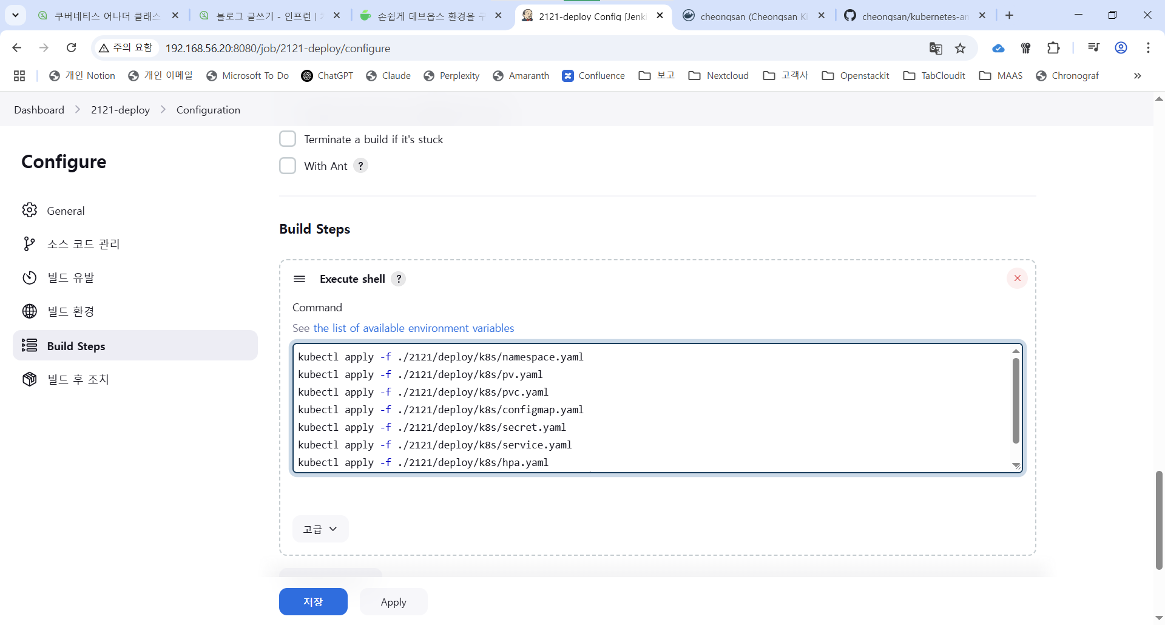
Task: Go back to the previous page
Action: pyautogui.click(x=17, y=48)
